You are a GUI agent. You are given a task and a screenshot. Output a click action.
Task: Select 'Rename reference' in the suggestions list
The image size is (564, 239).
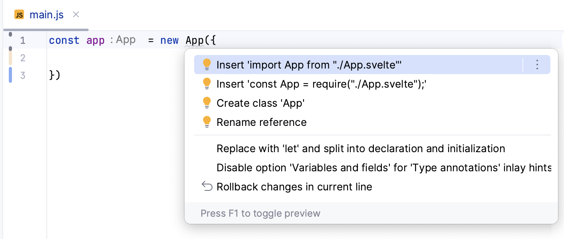(261, 121)
